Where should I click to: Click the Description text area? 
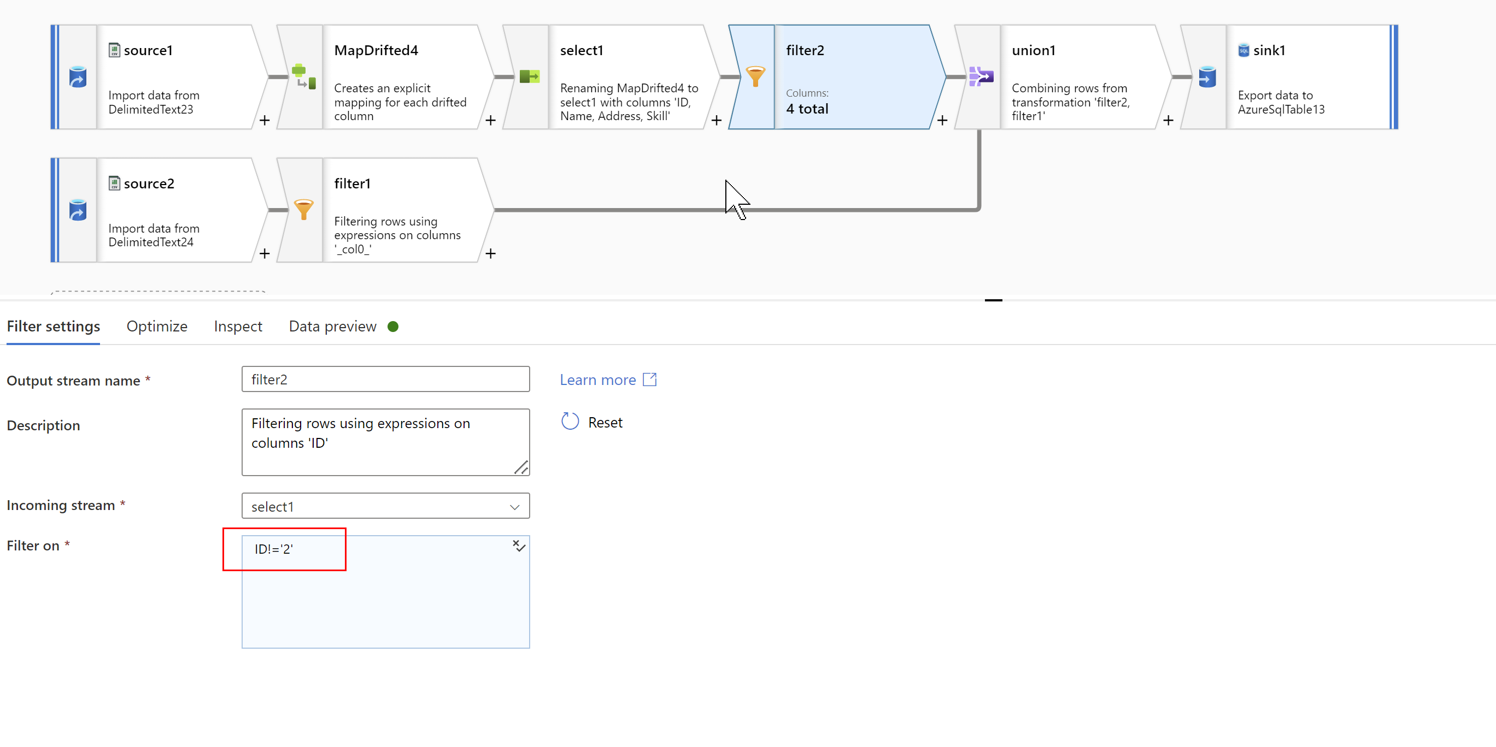pos(386,442)
